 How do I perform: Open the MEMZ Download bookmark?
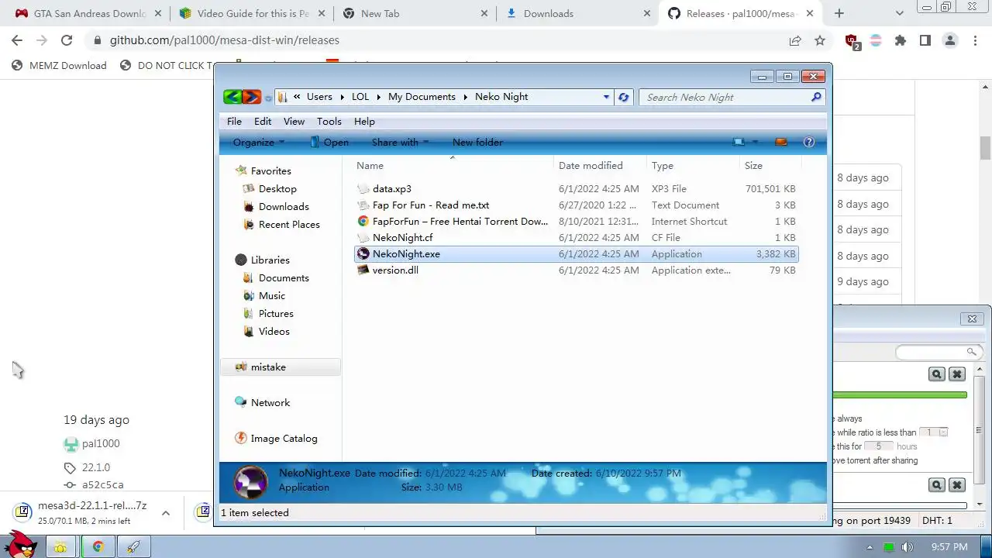click(59, 65)
